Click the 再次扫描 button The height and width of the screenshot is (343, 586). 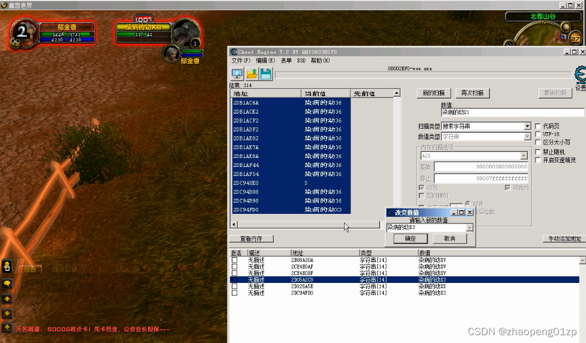click(473, 93)
